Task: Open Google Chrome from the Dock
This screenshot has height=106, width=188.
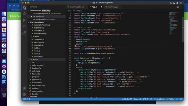Action: (4, 51)
